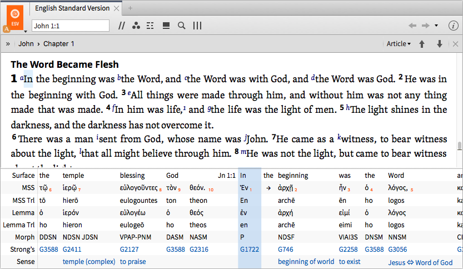Jump to previous article with up arrow
Screen dimensions: 463x269
(422, 44)
